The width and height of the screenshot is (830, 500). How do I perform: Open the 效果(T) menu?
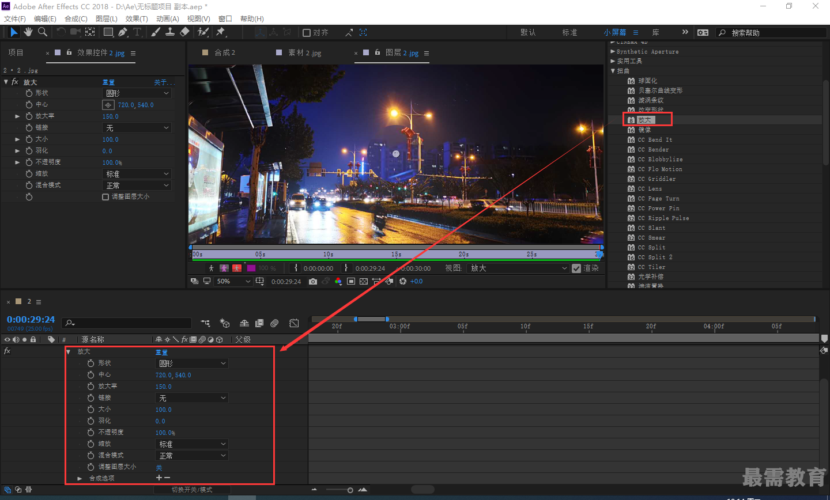pyautogui.click(x=137, y=19)
